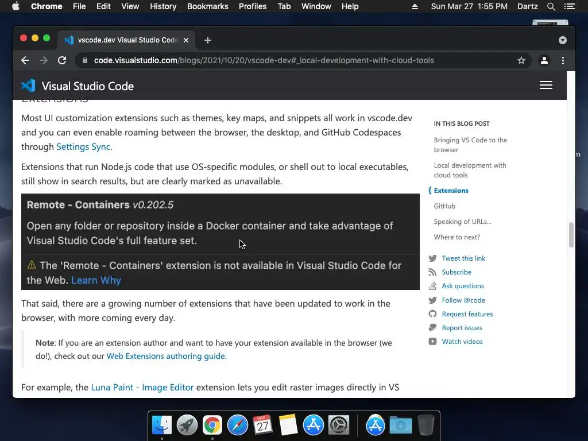Jump to the GitHub section
Screen dimensions: 588x441
click(444, 206)
